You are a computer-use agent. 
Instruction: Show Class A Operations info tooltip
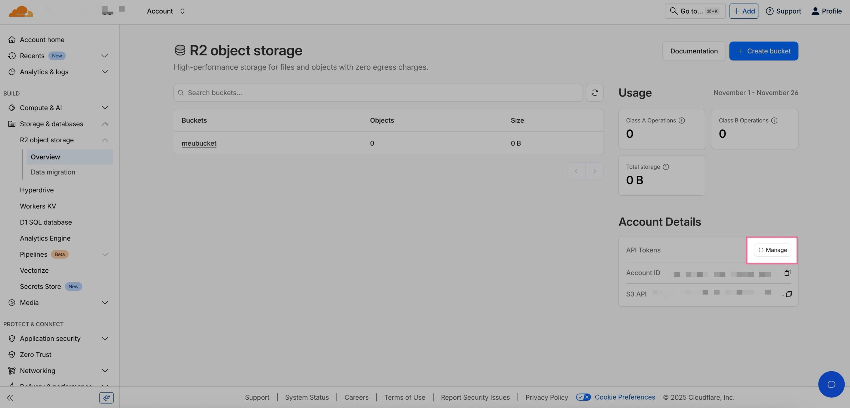tap(682, 120)
